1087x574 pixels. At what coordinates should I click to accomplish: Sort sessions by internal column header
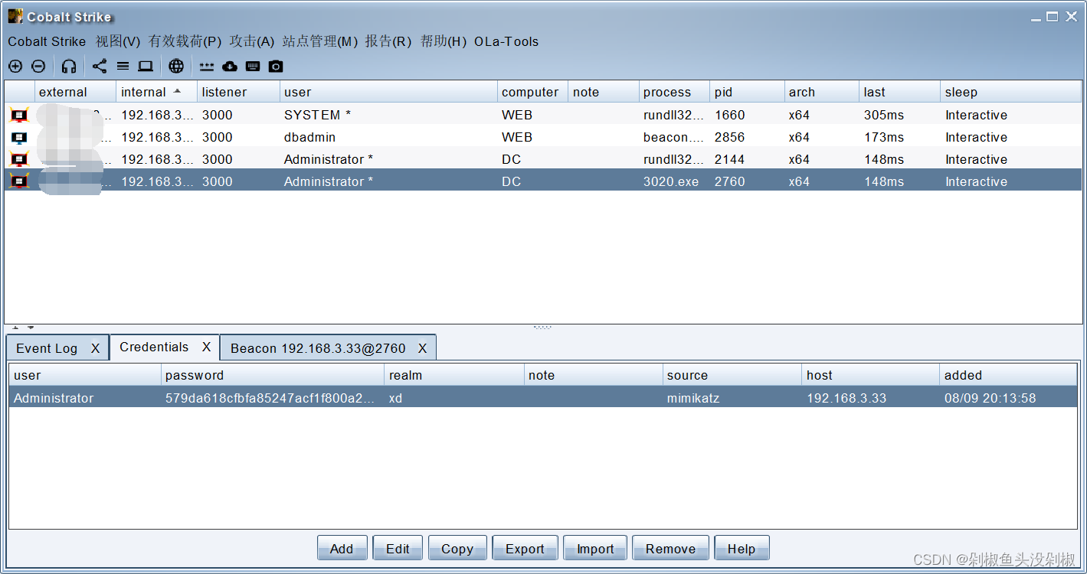(x=156, y=92)
